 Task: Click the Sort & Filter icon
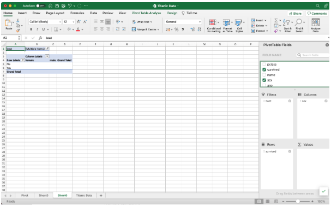coord(287,25)
